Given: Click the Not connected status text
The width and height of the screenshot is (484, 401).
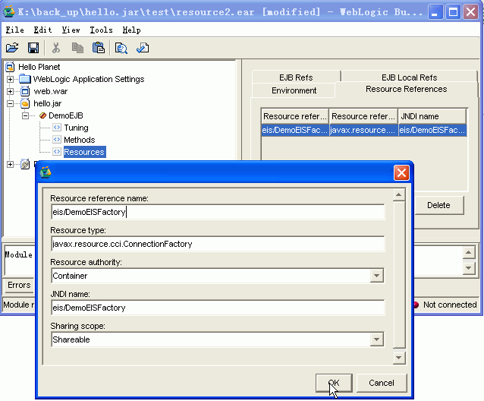Looking at the screenshot, I should pyautogui.click(x=450, y=305).
